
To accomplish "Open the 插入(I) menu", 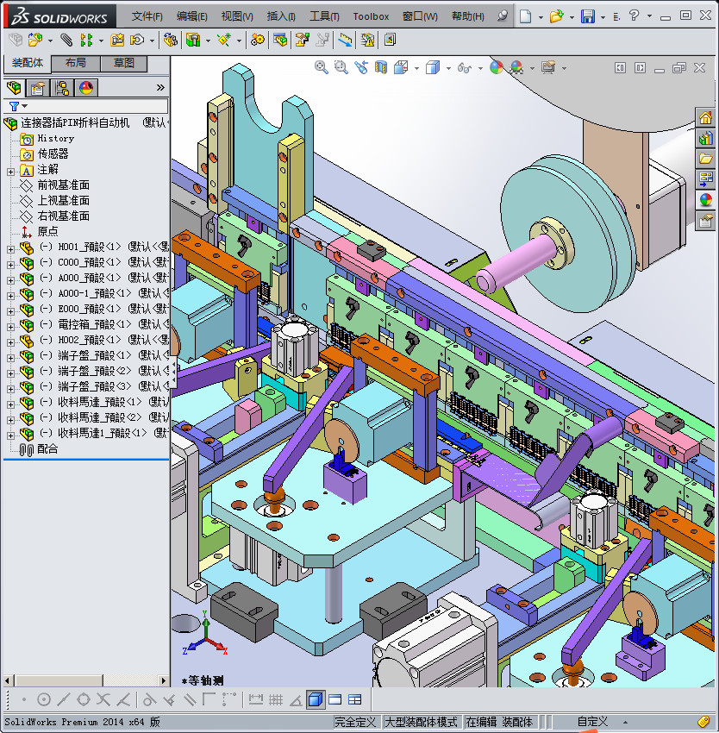I will click(281, 16).
